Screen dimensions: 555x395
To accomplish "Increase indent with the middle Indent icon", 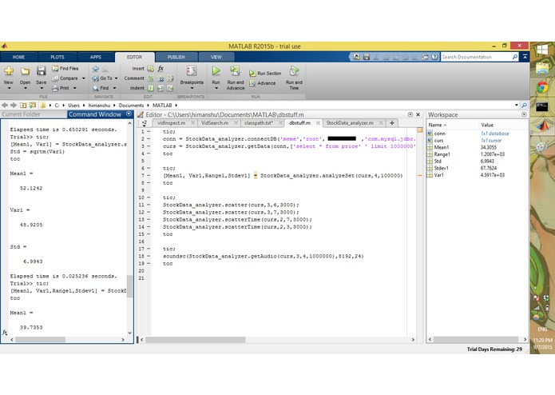I will (x=161, y=88).
